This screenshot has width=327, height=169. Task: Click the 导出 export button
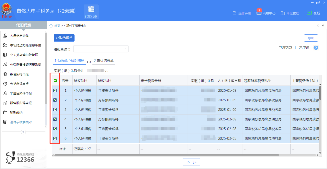point(311,38)
